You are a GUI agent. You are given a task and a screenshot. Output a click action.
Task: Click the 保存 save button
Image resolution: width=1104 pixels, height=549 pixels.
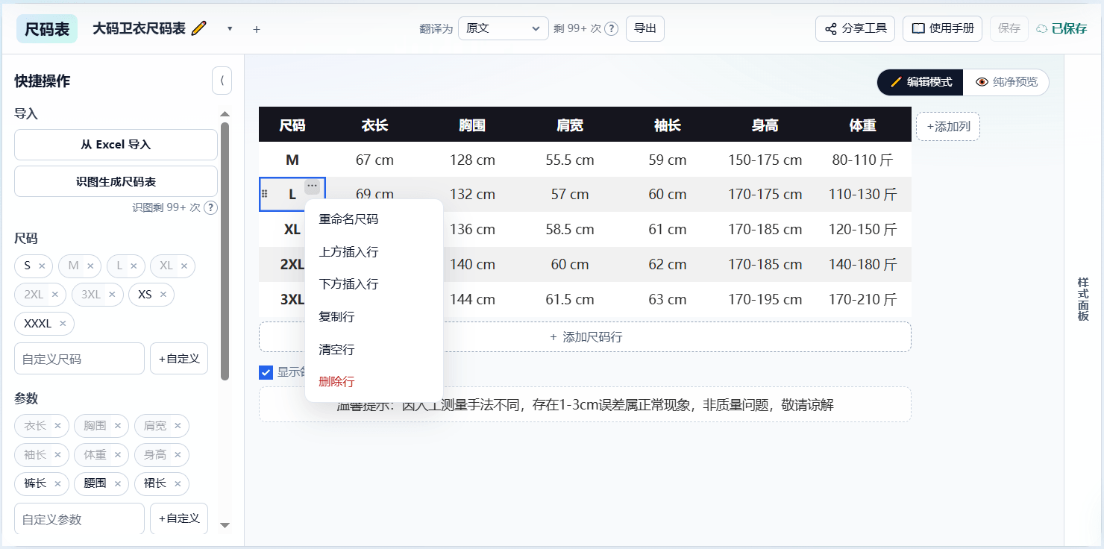1009,28
